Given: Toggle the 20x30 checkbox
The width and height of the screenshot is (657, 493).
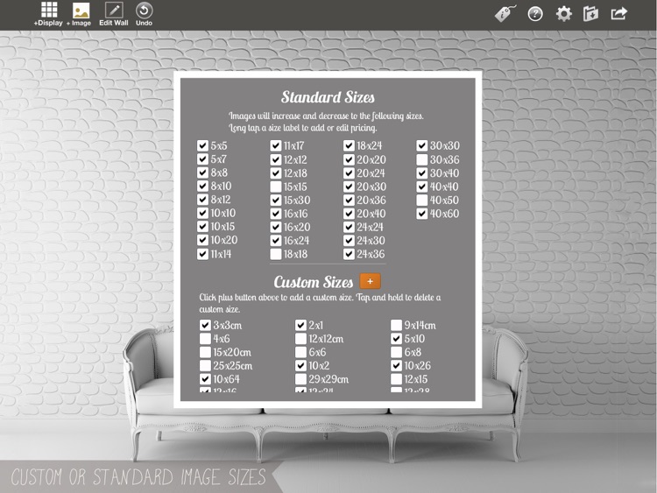Looking at the screenshot, I should point(349,187).
